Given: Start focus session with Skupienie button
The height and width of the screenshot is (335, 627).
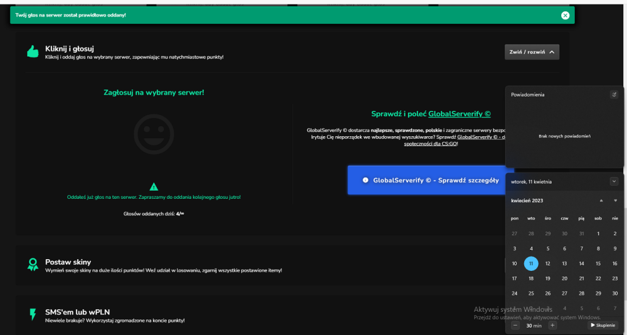Looking at the screenshot, I should tap(603, 326).
